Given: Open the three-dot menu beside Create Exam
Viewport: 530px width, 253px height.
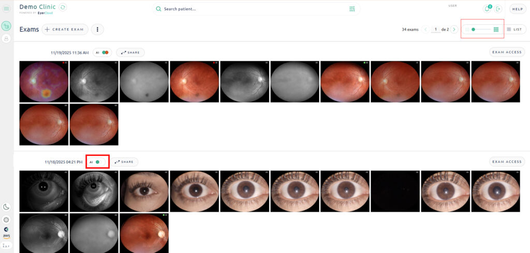Looking at the screenshot, I should click(97, 29).
